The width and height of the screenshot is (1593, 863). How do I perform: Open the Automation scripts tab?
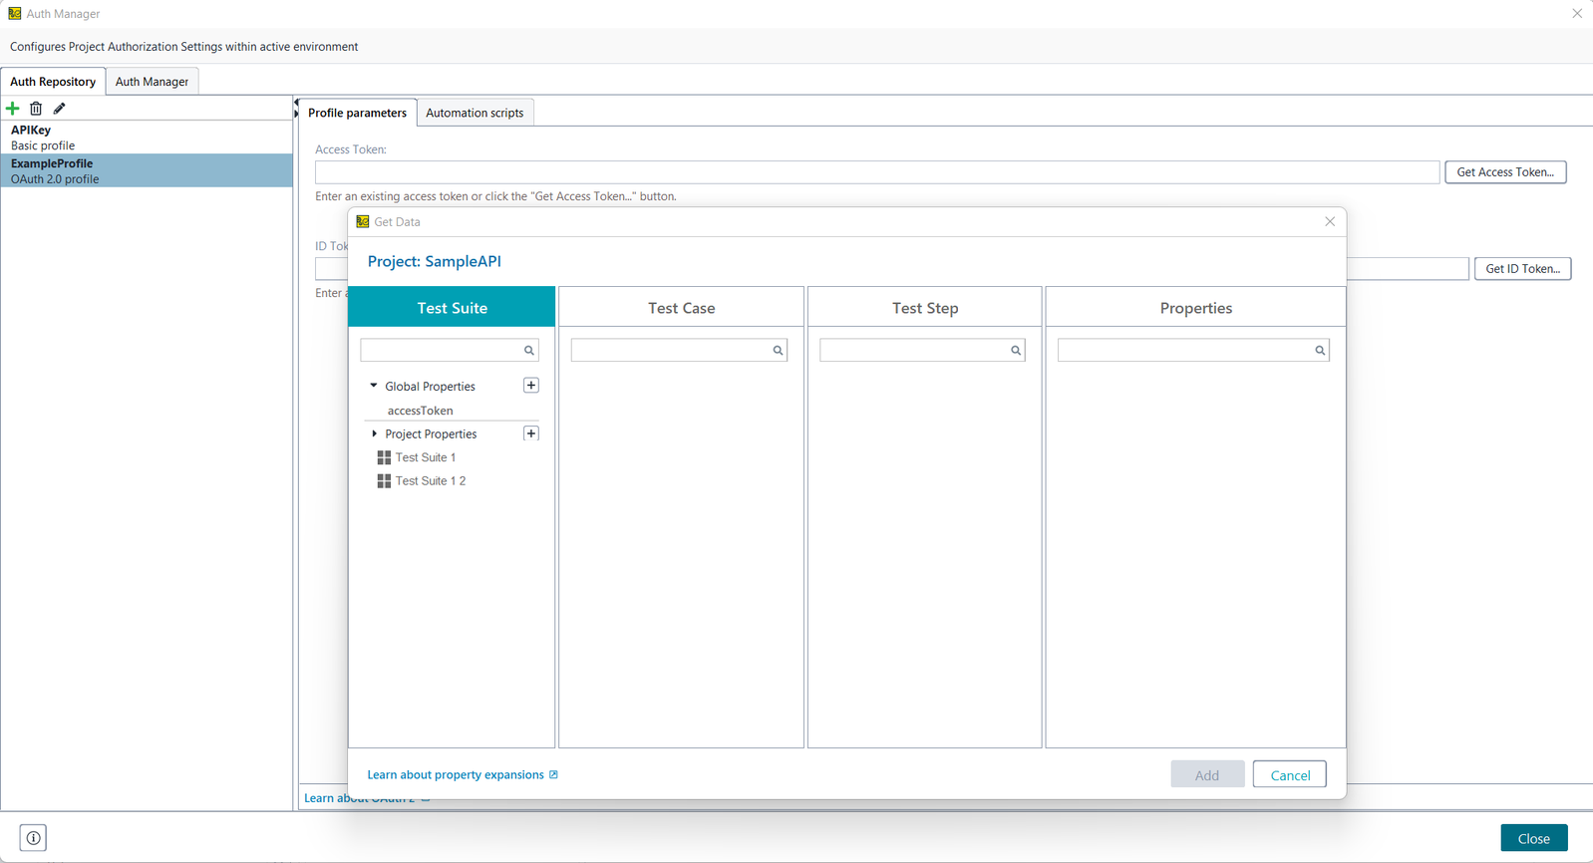475,113
